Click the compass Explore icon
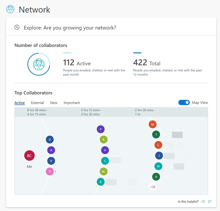220x211 pixels. tap(17, 27)
